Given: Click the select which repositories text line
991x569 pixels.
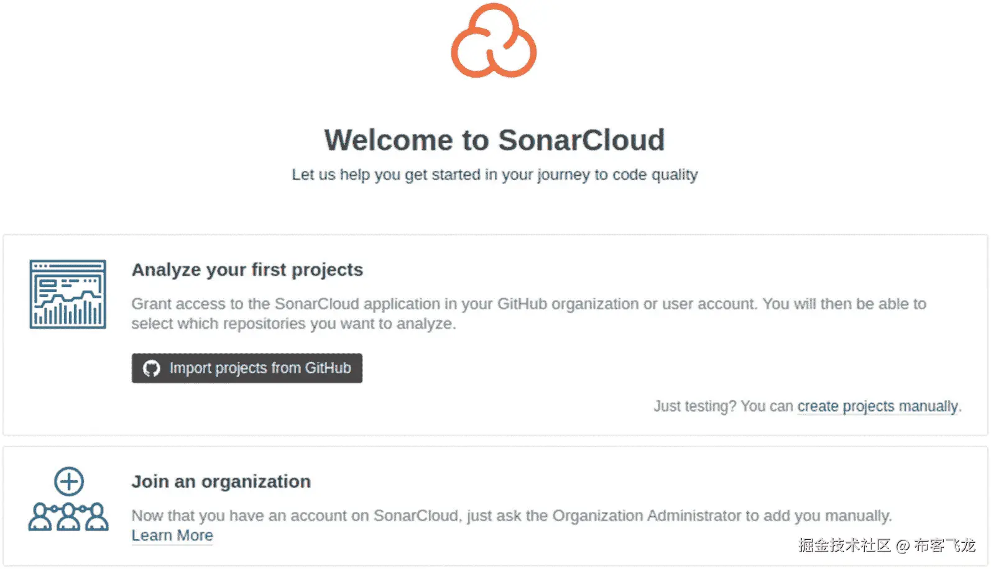Looking at the screenshot, I should 293,324.
